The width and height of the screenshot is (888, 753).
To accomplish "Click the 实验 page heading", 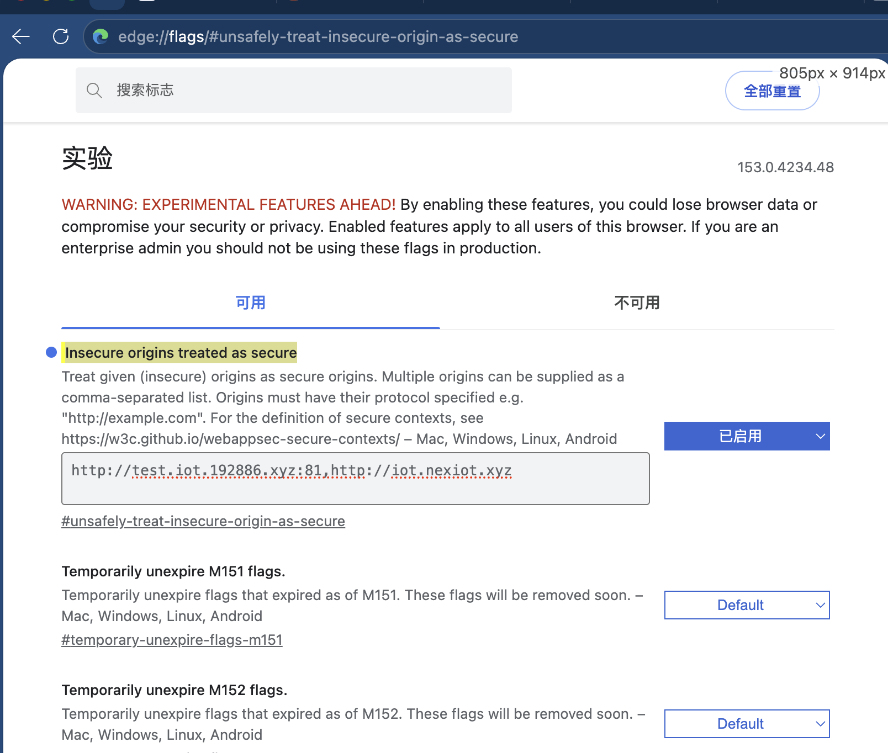I will pos(87,158).
